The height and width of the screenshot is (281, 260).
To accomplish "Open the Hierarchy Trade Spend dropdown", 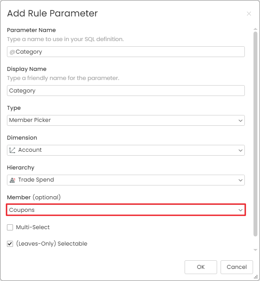I will 126,180.
